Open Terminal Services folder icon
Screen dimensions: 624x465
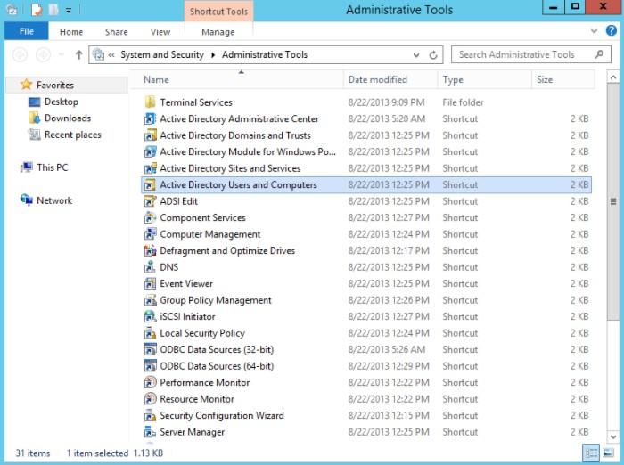click(150, 102)
